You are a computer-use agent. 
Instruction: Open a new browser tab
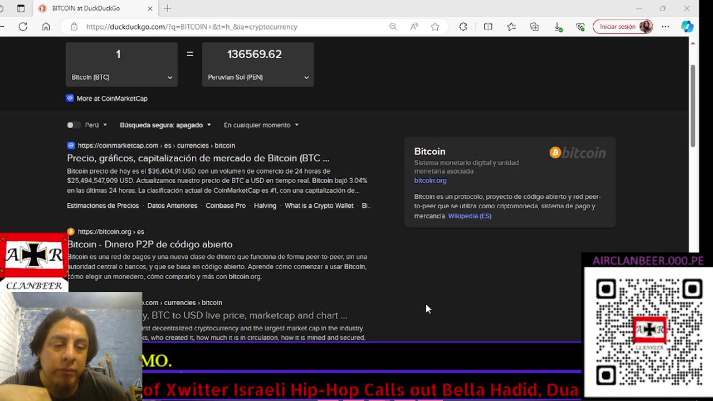(167, 8)
